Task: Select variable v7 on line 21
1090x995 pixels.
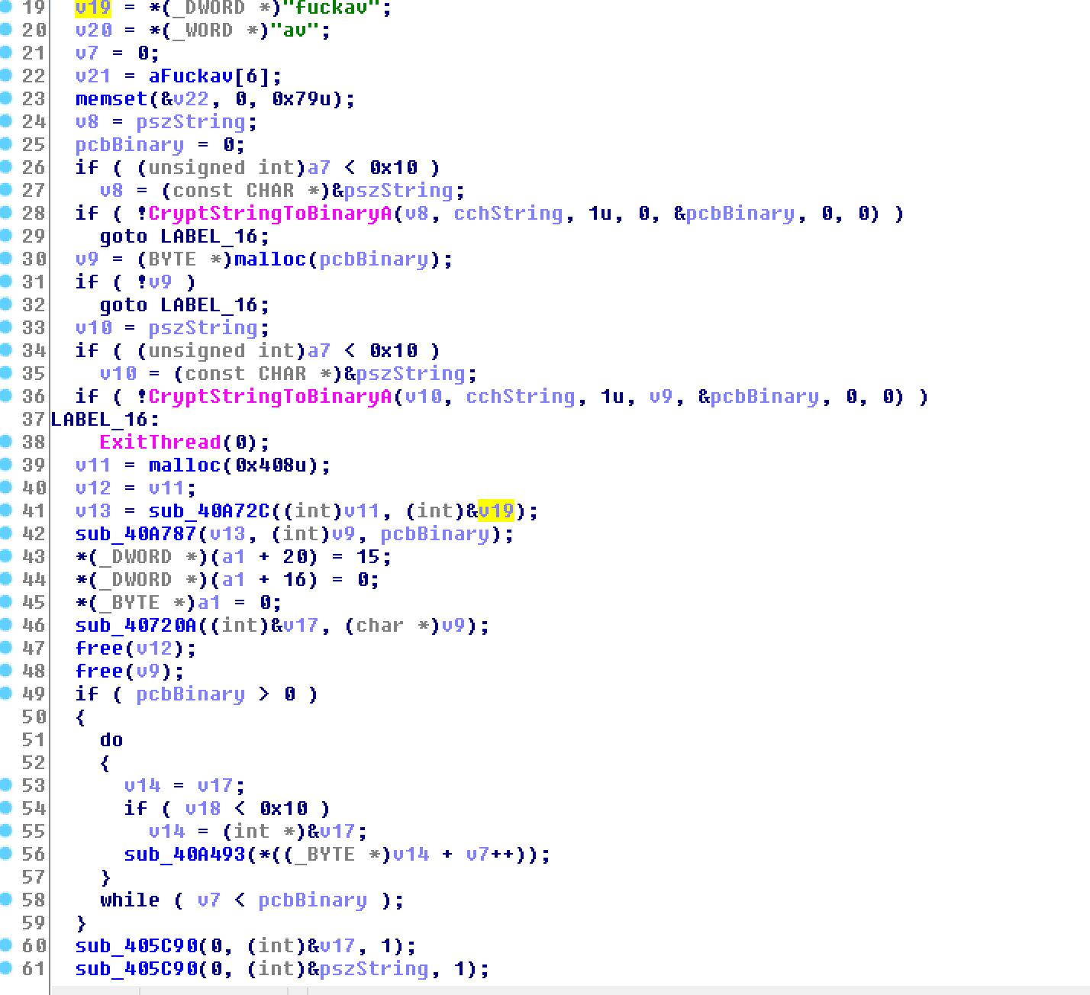Action: [87, 53]
